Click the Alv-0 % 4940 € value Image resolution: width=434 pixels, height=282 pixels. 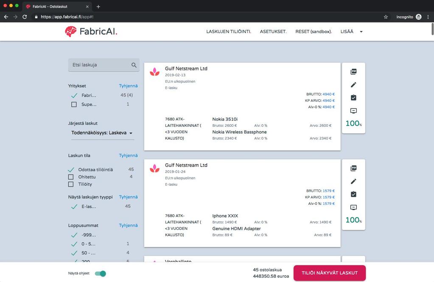click(x=328, y=107)
